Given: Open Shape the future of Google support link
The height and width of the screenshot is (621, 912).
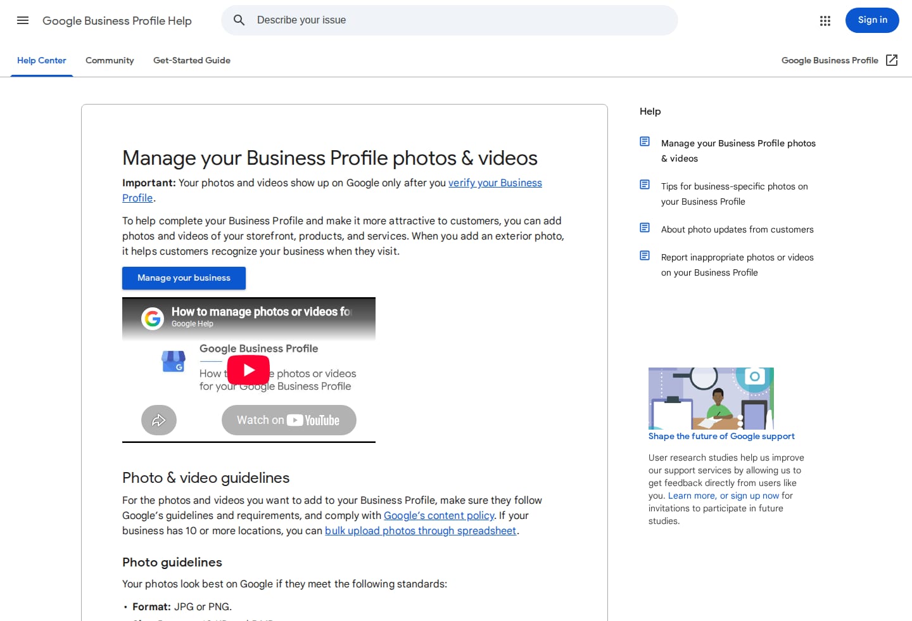Looking at the screenshot, I should point(721,437).
